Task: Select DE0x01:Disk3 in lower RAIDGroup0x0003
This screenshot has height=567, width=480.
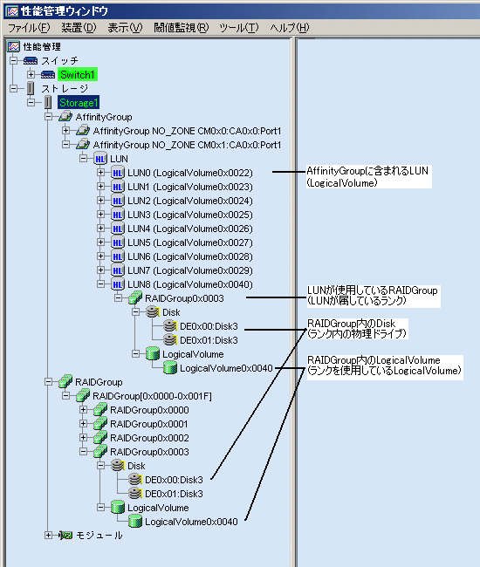Action: [174, 494]
